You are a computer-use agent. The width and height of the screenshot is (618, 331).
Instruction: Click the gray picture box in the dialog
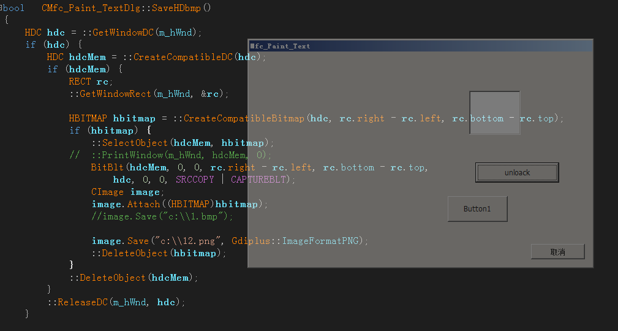tap(495, 113)
